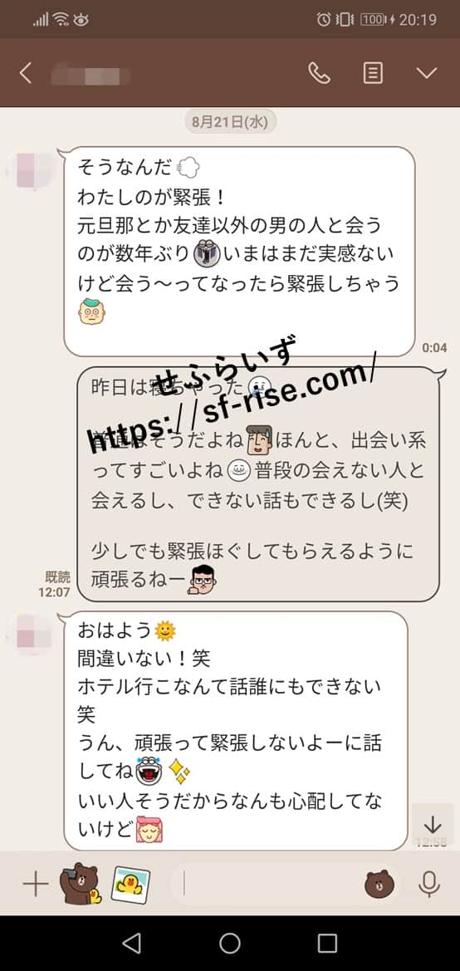Expand the chat menu chevron in the header

click(427, 73)
